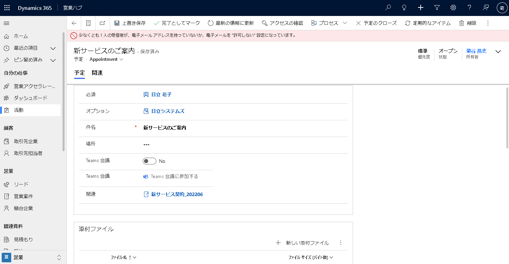Open 見積もり in sidebar
The height and width of the screenshot is (264, 509).
[x=31, y=240]
